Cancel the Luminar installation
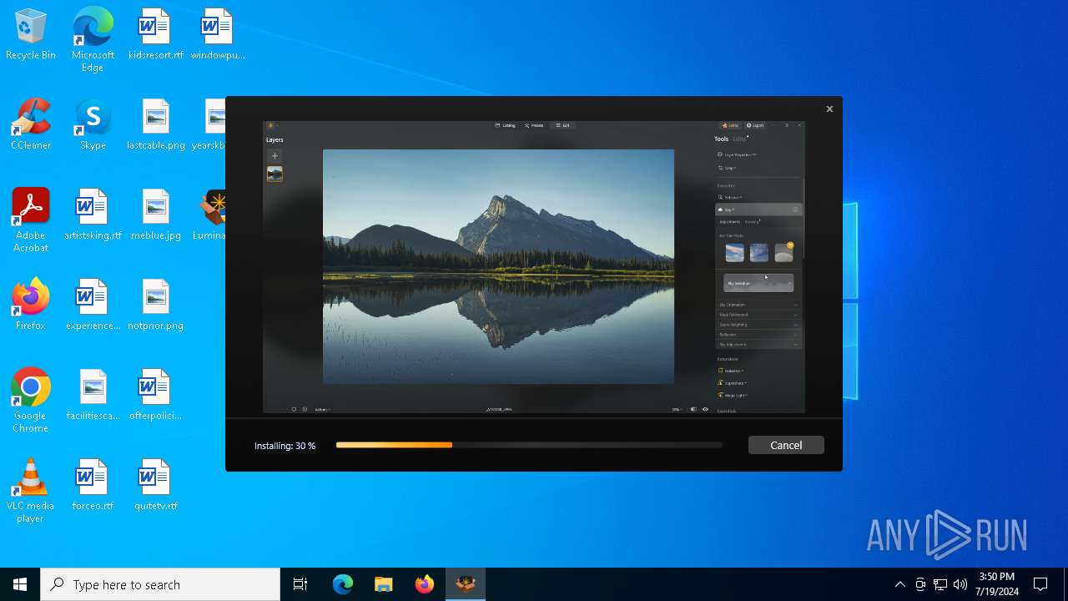1068x601 pixels. pyautogui.click(x=786, y=445)
